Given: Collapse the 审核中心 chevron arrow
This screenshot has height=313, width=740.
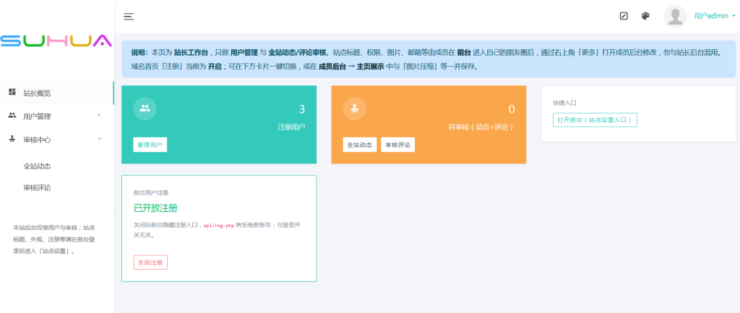Looking at the screenshot, I should [x=99, y=139].
